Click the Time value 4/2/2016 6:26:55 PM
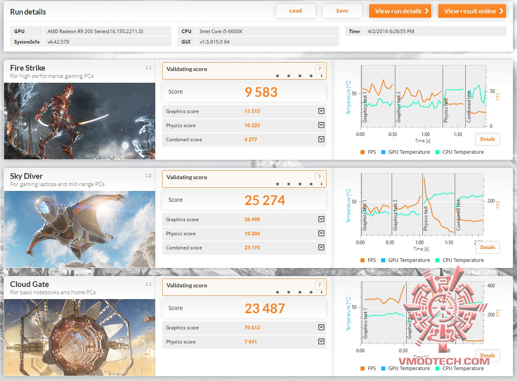Image resolution: width=517 pixels, height=381 pixels. 391,31
